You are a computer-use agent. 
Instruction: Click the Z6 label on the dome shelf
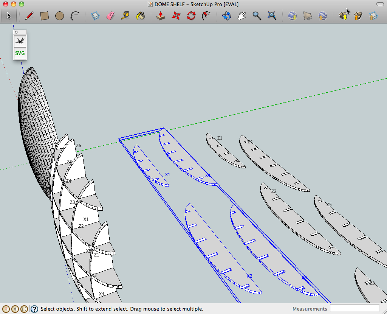tap(79, 146)
